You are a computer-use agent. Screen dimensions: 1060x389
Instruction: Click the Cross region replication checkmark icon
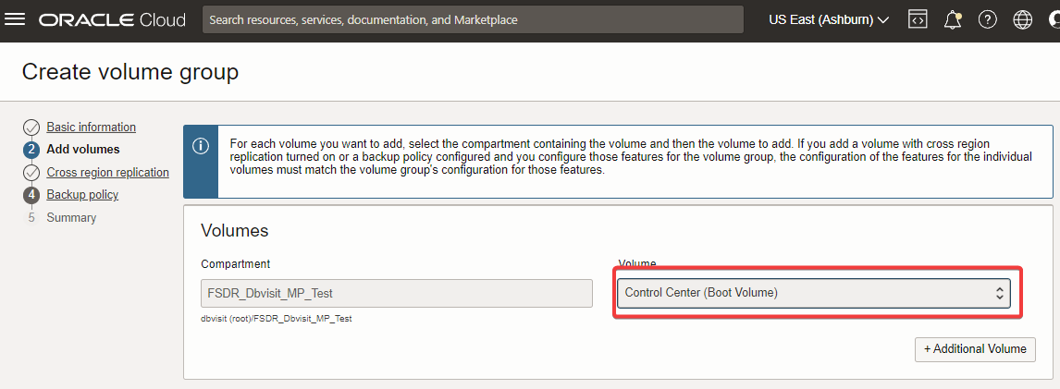pyautogui.click(x=31, y=173)
